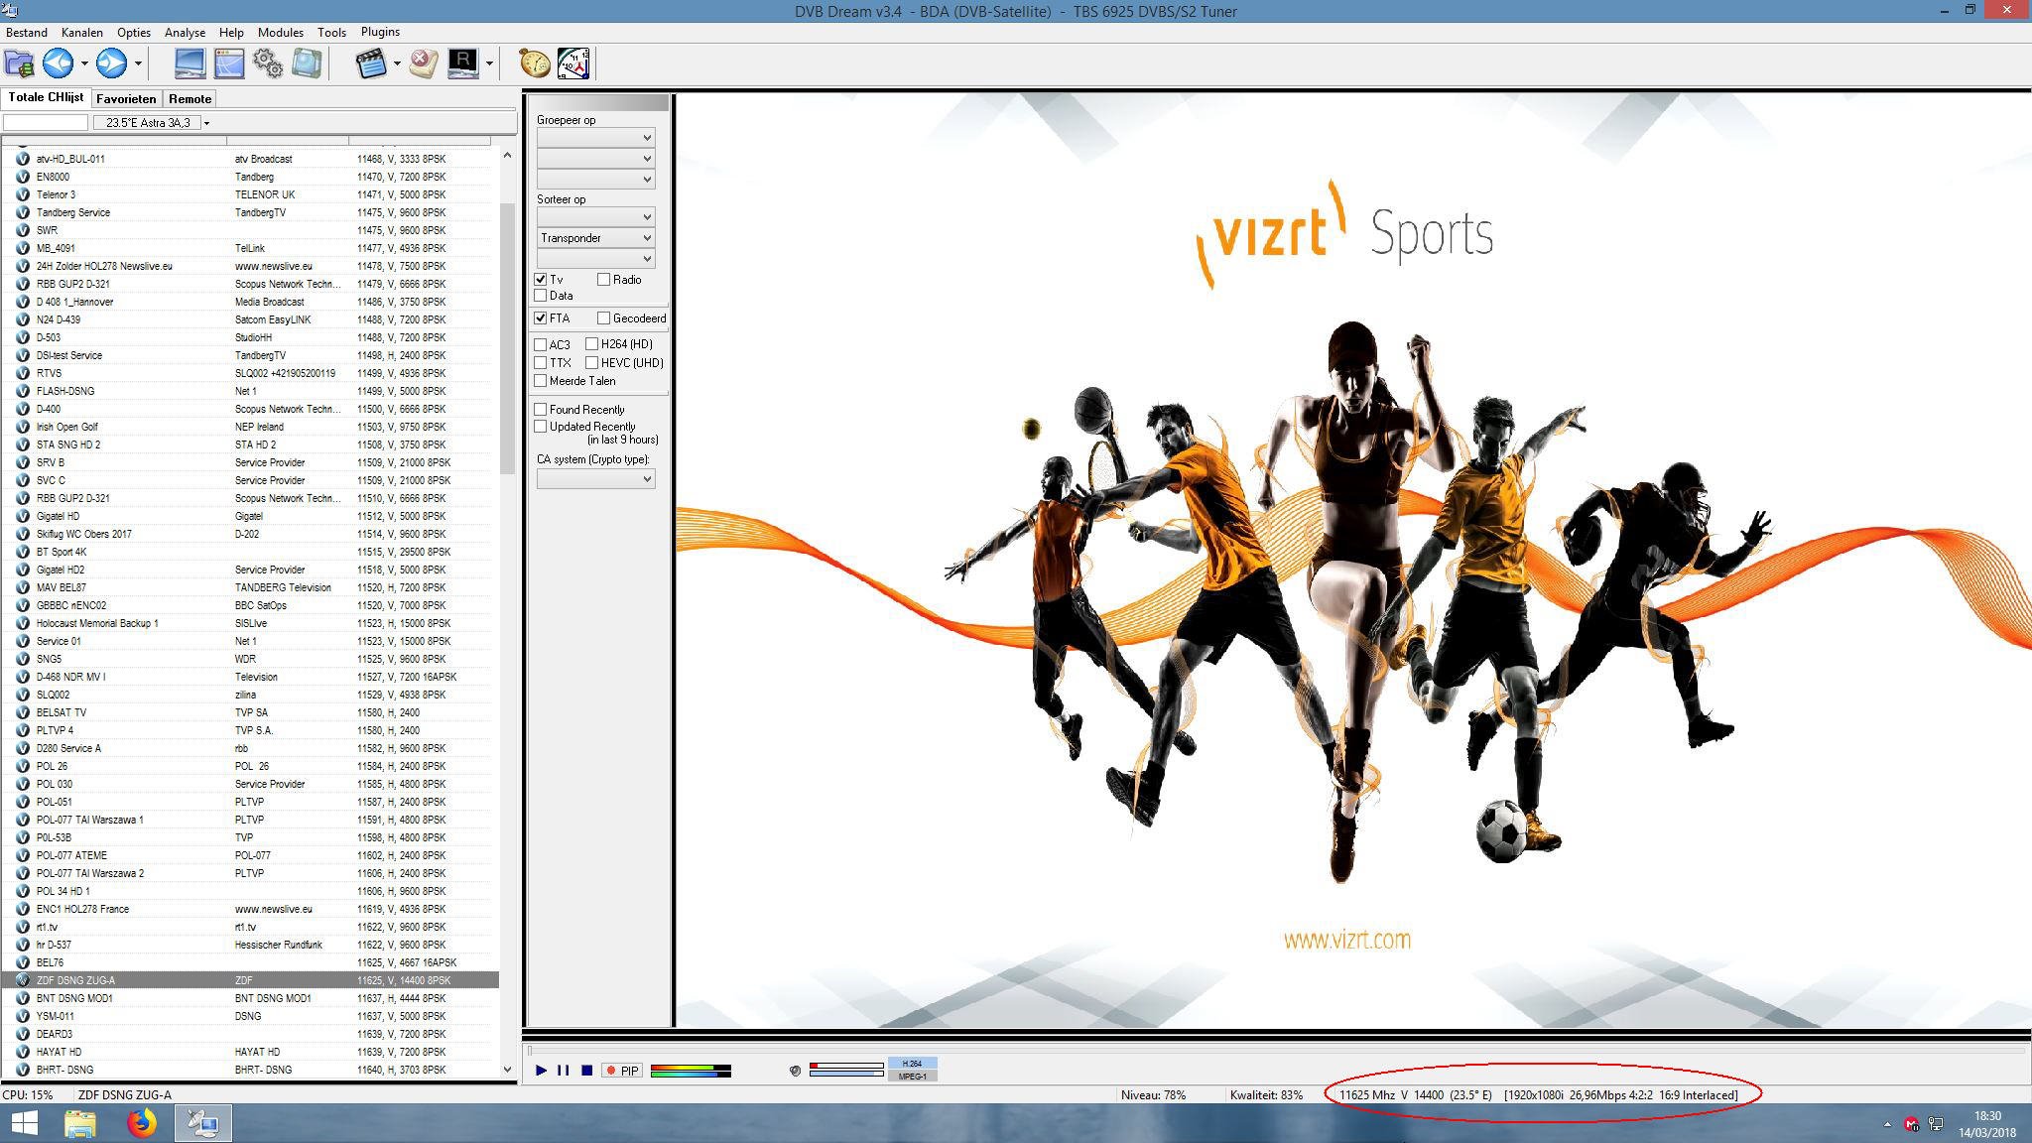Enable the Meerde Talen checkbox
The height and width of the screenshot is (1143, 2032).
pos(541,381)
